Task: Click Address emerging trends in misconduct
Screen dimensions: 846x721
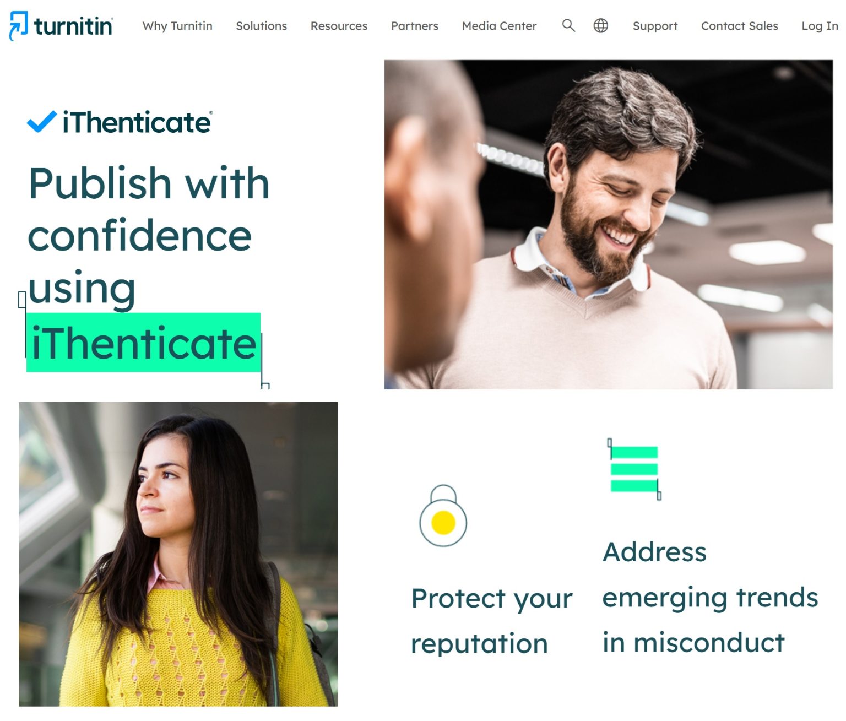Action: pyautogui.click(x=710, y=597)
